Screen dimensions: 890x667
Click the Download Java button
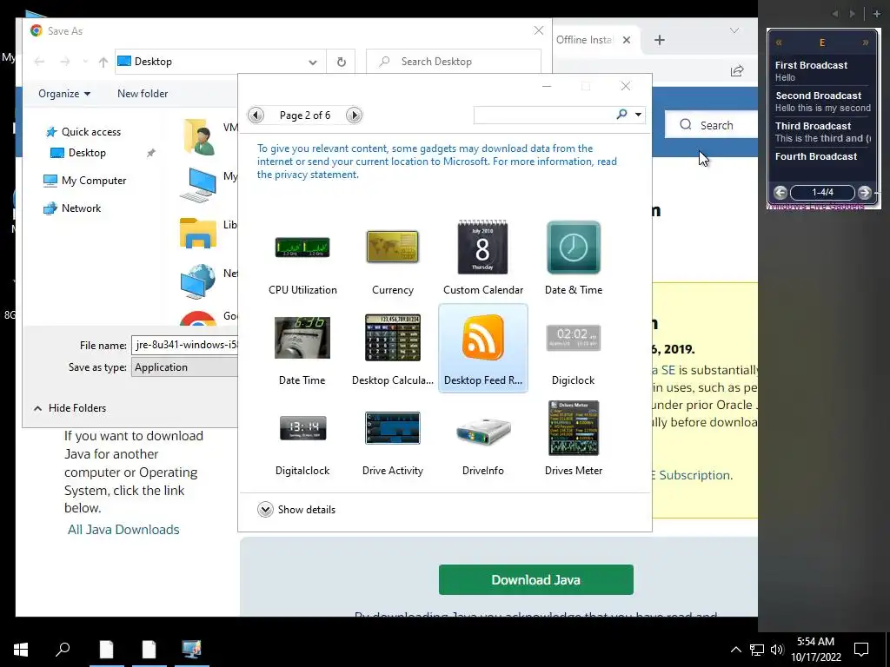pyautogui.click(x=535, y=579)
